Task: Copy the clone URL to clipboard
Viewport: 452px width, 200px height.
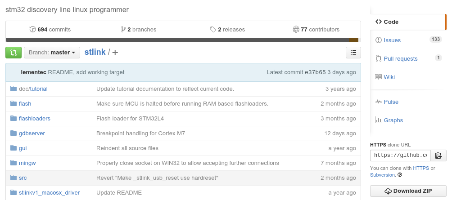Action: tap(438, 156)
